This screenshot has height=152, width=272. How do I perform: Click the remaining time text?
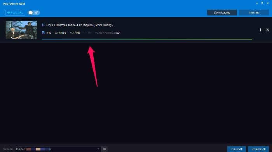click(x=108, y=32)
